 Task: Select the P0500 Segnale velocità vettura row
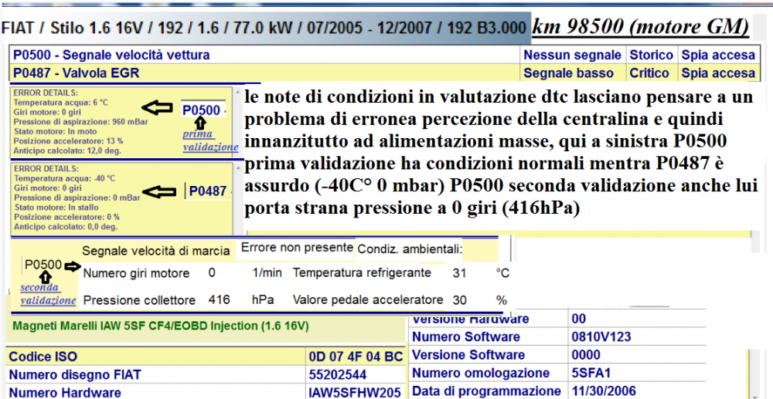click(x=383, y=55)
